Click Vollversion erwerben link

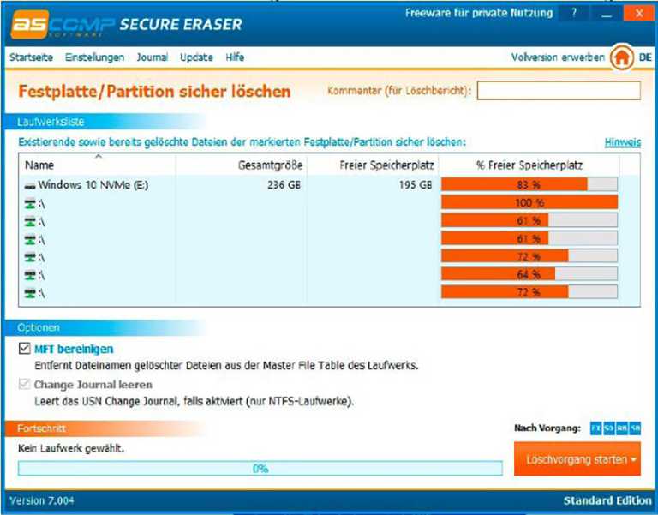coord(558,57)
